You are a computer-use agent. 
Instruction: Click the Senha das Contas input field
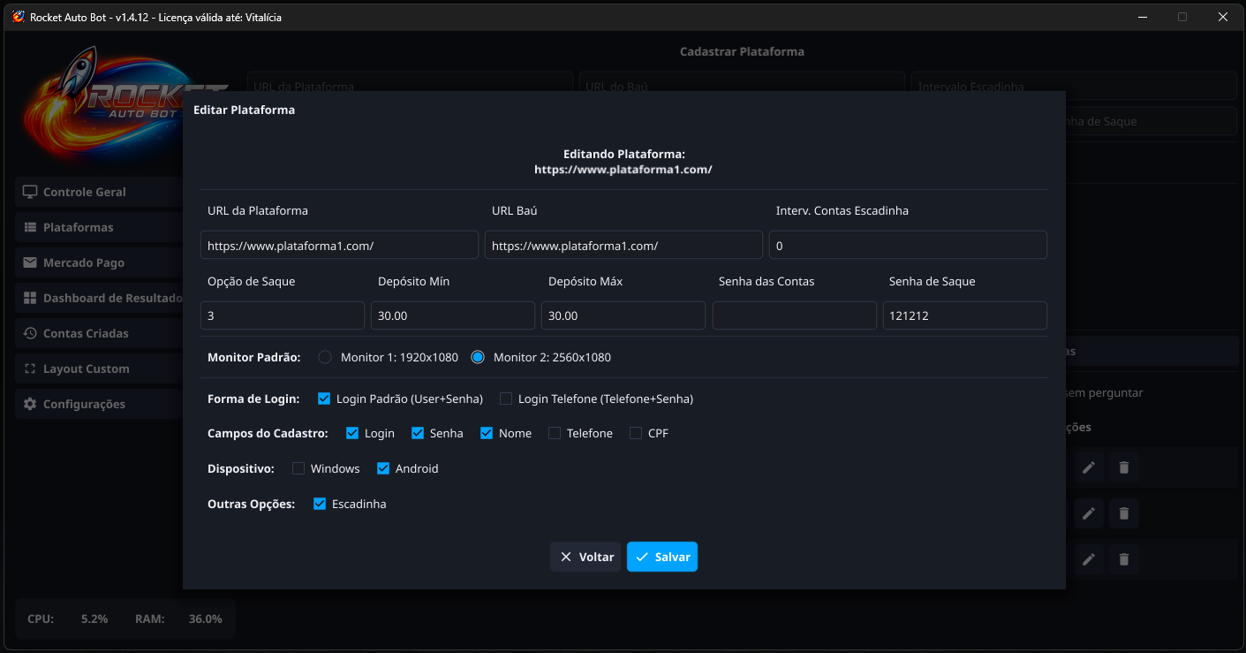(x=794, y=315)
